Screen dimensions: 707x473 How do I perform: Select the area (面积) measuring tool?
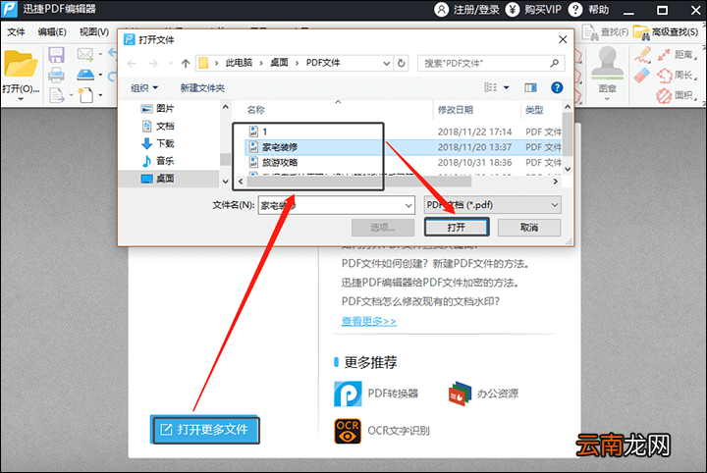coord(678,95)
